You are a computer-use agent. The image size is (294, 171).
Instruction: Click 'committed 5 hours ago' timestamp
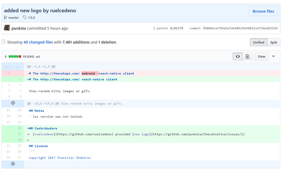[x=47, y=28]
